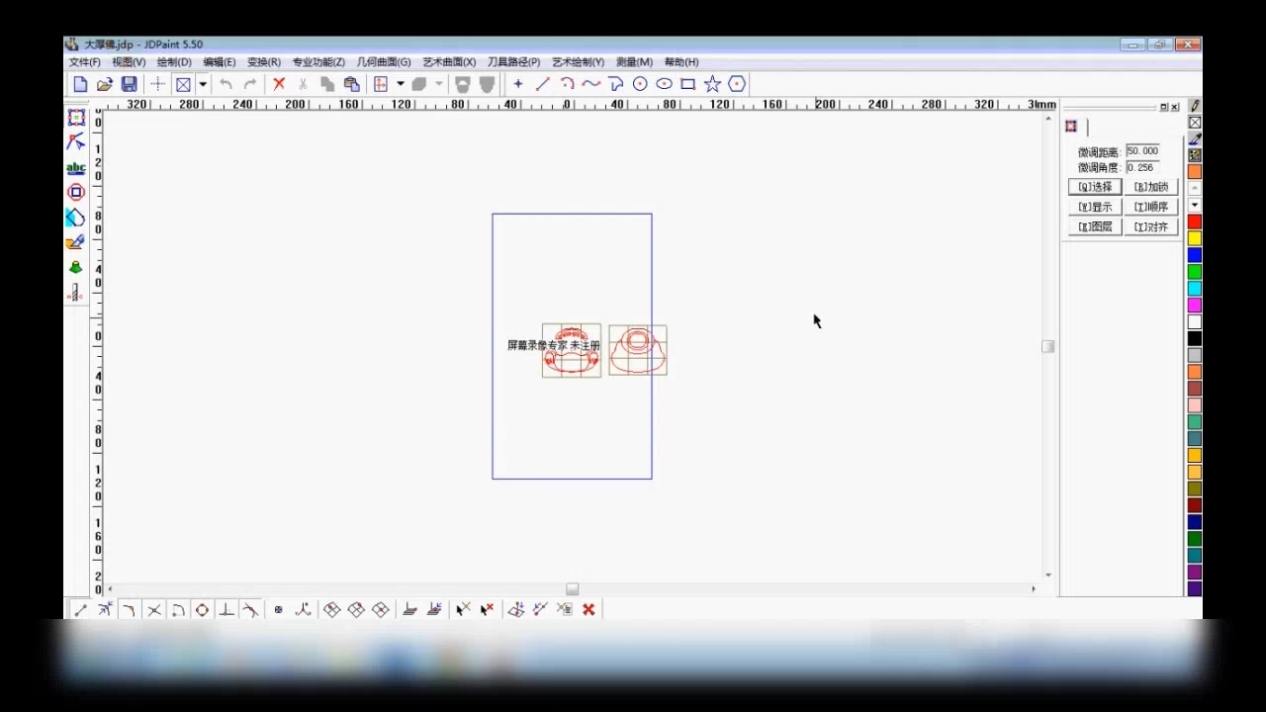
Task: Select the Circle drawing tool
Action: pyautogui.click(x=640, y=84)
